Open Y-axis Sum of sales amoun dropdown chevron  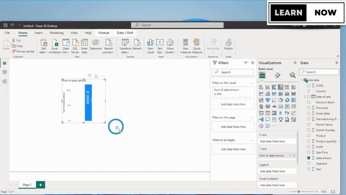point(290,155)
